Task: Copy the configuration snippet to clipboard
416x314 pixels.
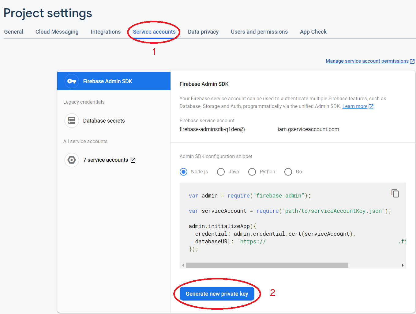Action: click(x=395, y=193)
